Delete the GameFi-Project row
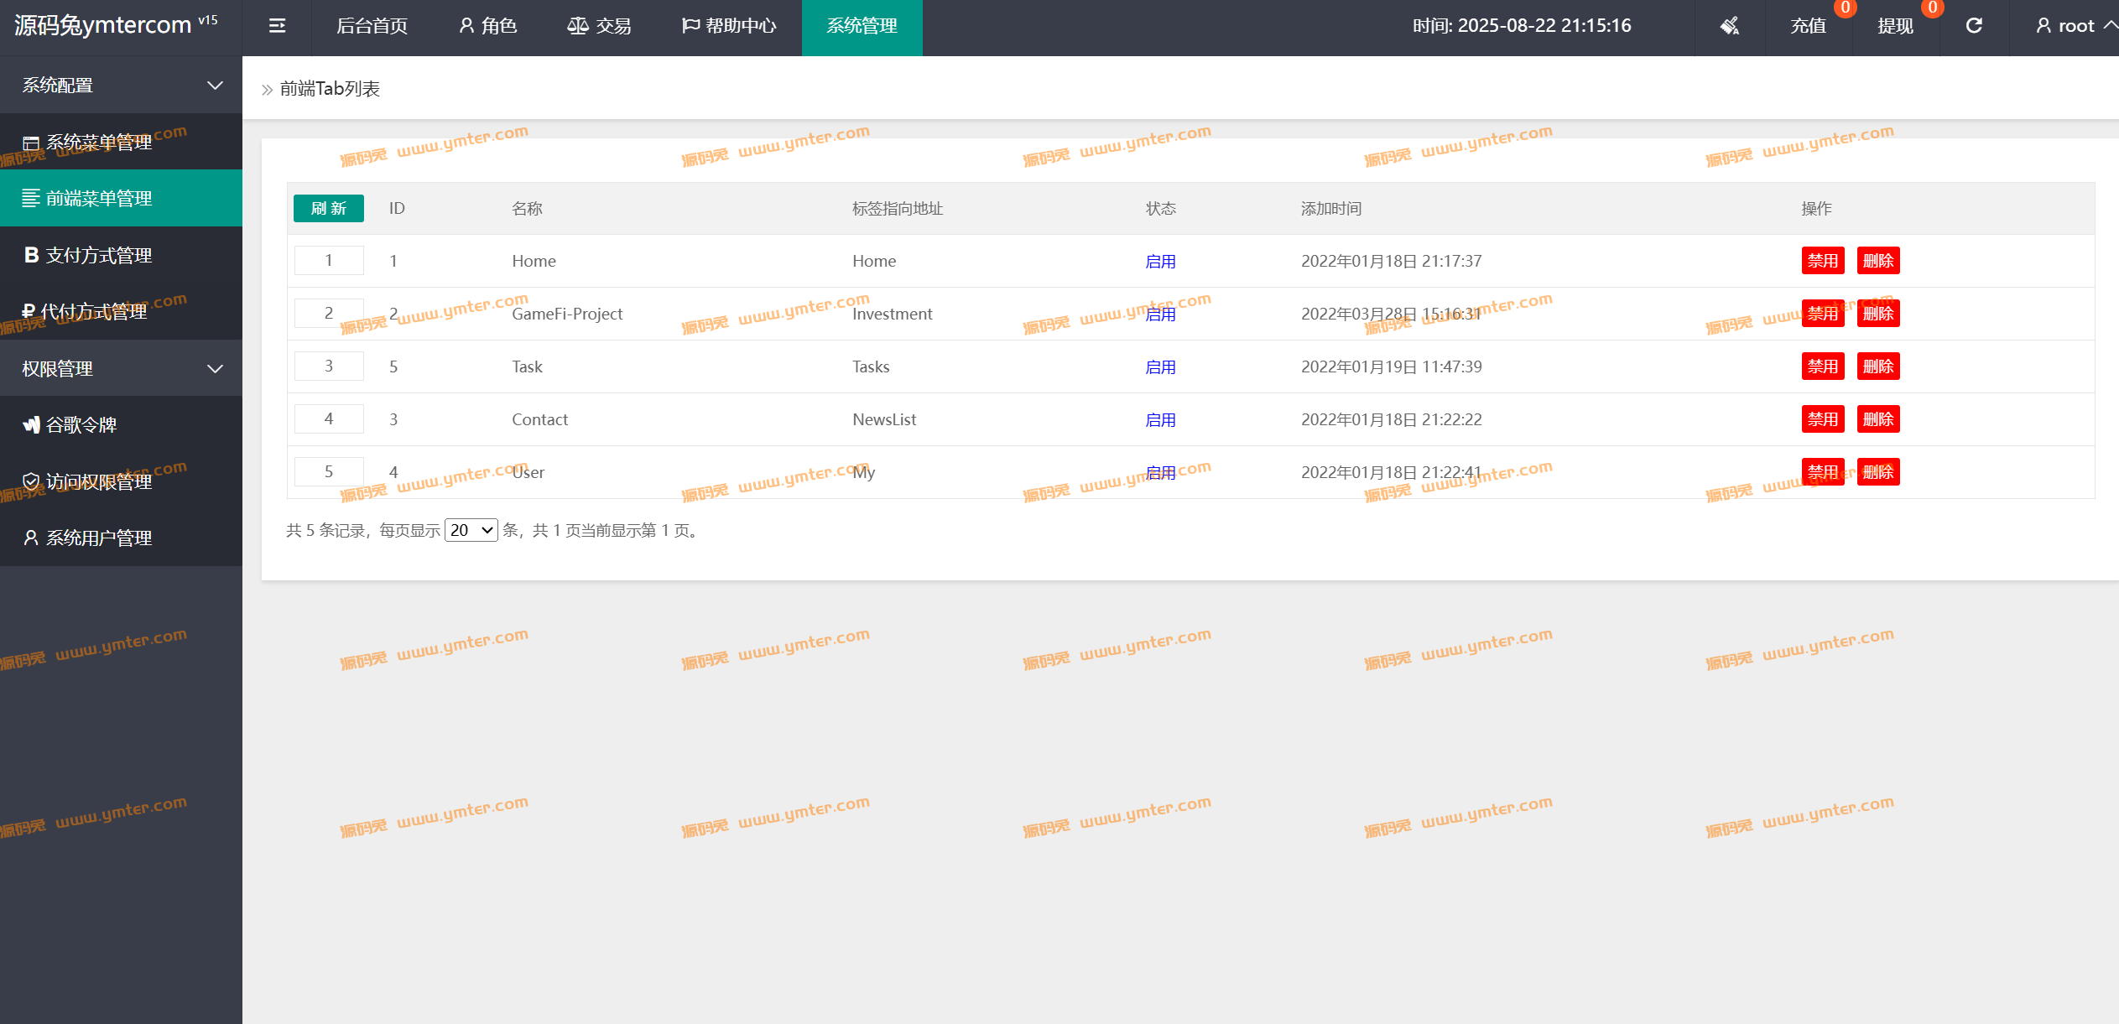 click(1878, 314)
